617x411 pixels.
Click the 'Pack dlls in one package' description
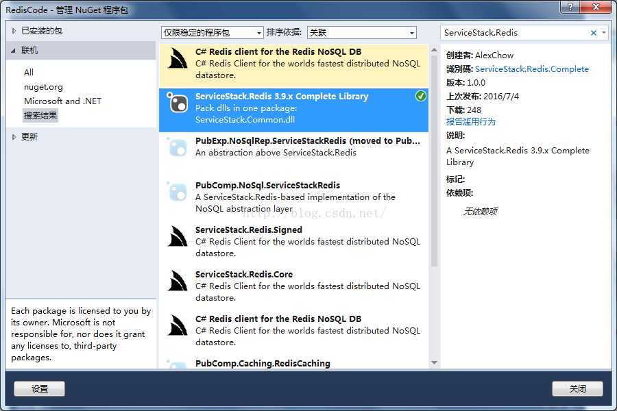246,108
